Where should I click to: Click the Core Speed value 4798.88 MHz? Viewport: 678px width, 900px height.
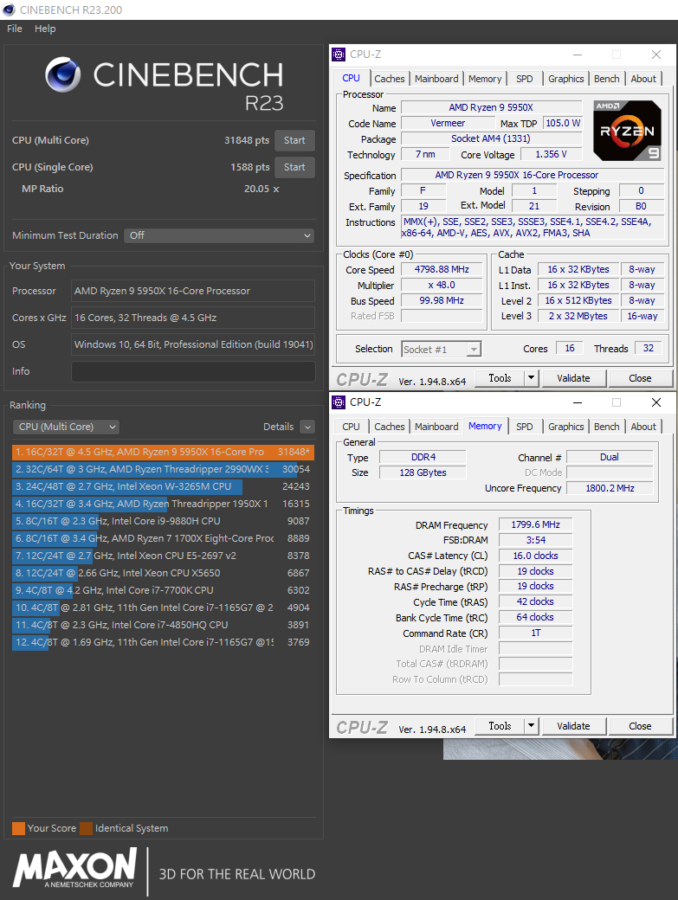(x=442, y=269)
